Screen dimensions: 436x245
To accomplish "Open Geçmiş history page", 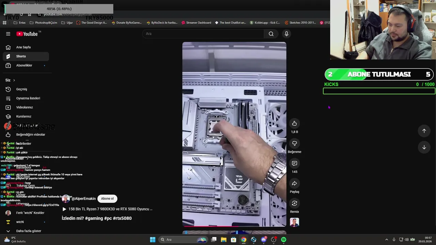I will pos(26,89).
